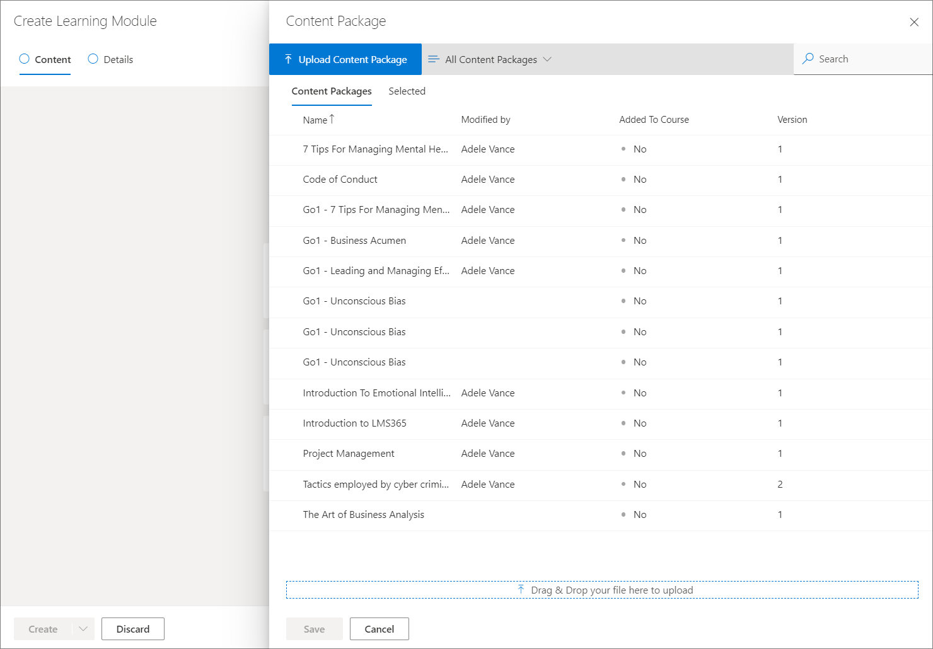Click the Discard button
The height and width of the screenshot is (649, 933).
tap(133, 629)
